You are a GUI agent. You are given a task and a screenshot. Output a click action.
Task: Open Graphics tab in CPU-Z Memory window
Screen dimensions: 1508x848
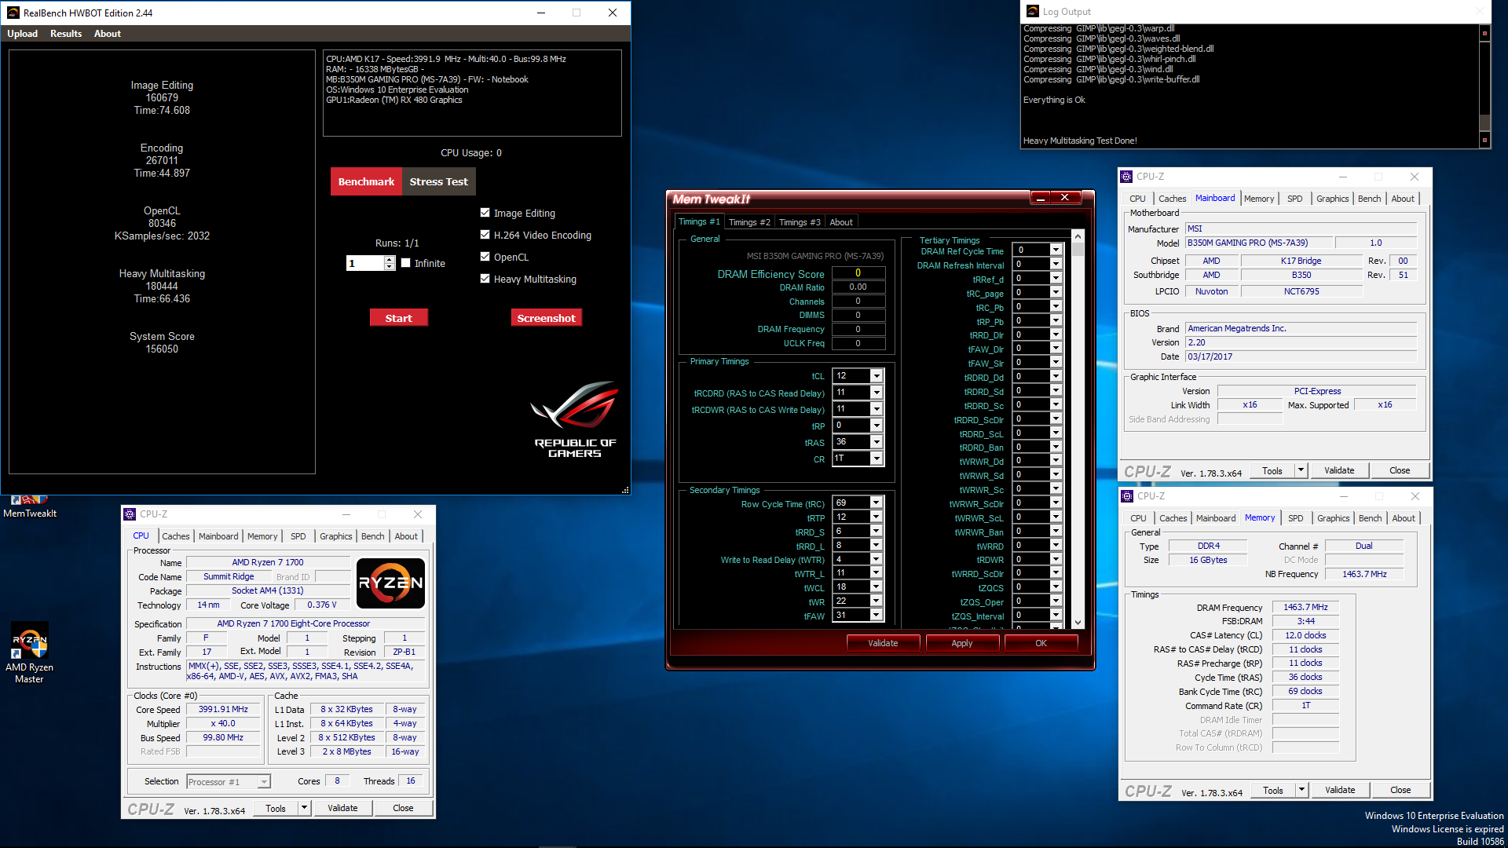tap(1333, 518)
